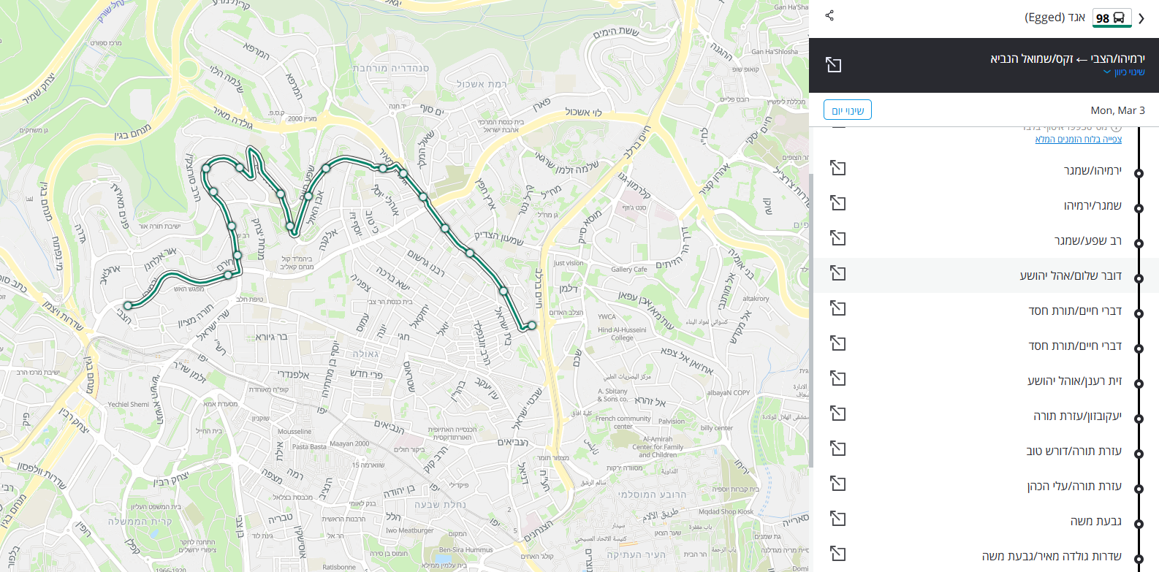The image size is (1159, 572).
Task: Open the link icon beside יעקובזון/עזרת תורה stop
Action: click(838, 413)
